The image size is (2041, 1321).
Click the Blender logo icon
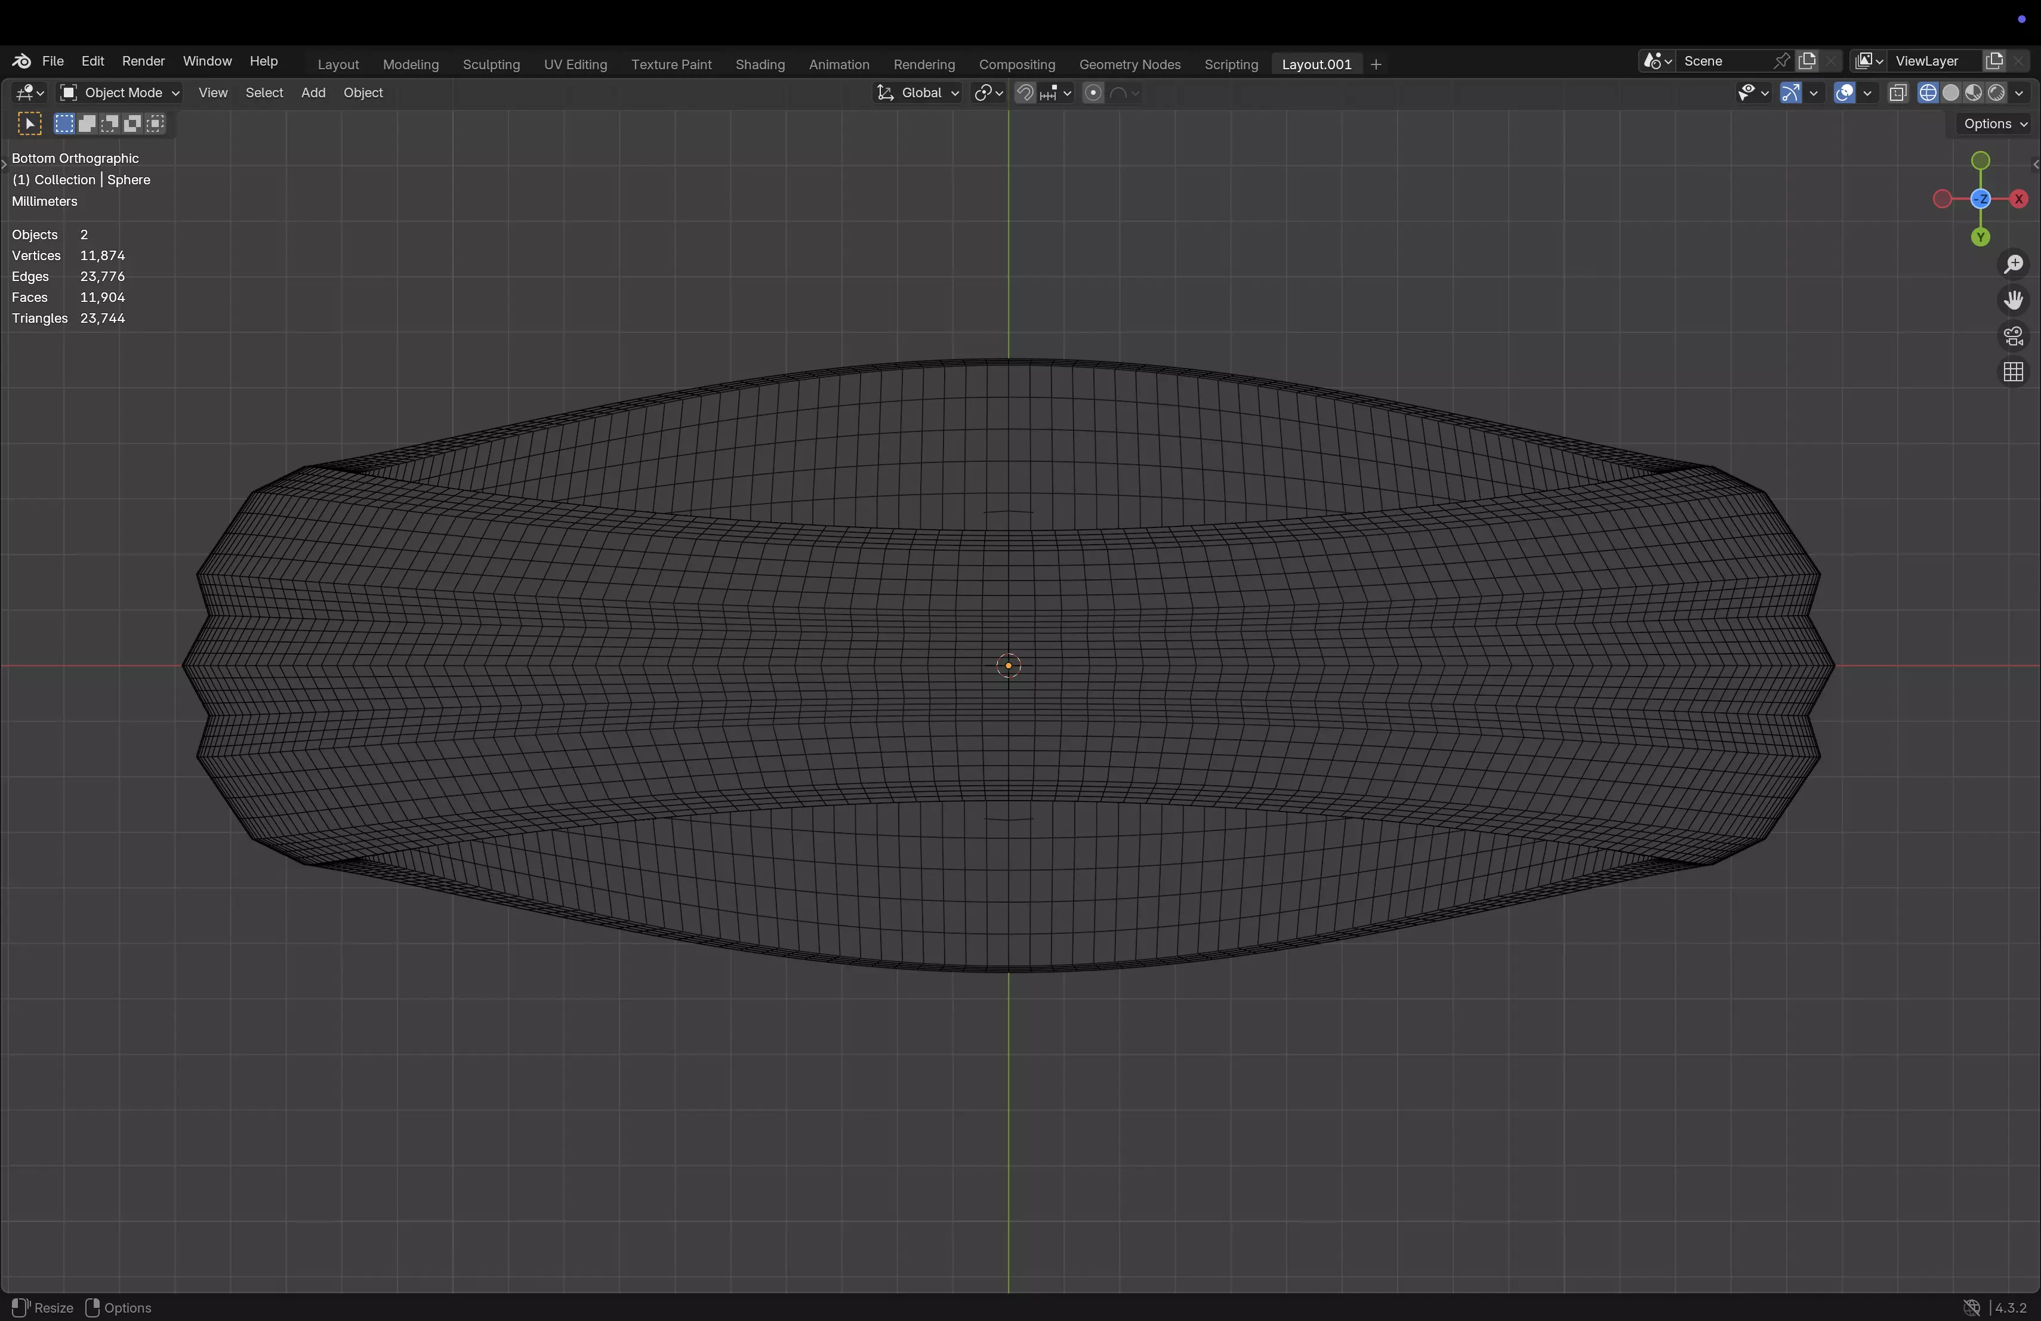[x=21, y=61]
